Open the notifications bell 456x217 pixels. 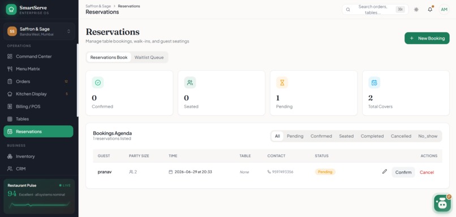tap(430, 10)
